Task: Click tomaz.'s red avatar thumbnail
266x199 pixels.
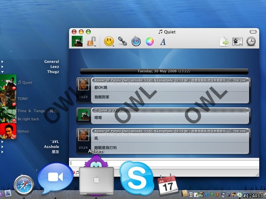Action: (x=8, y=131)
